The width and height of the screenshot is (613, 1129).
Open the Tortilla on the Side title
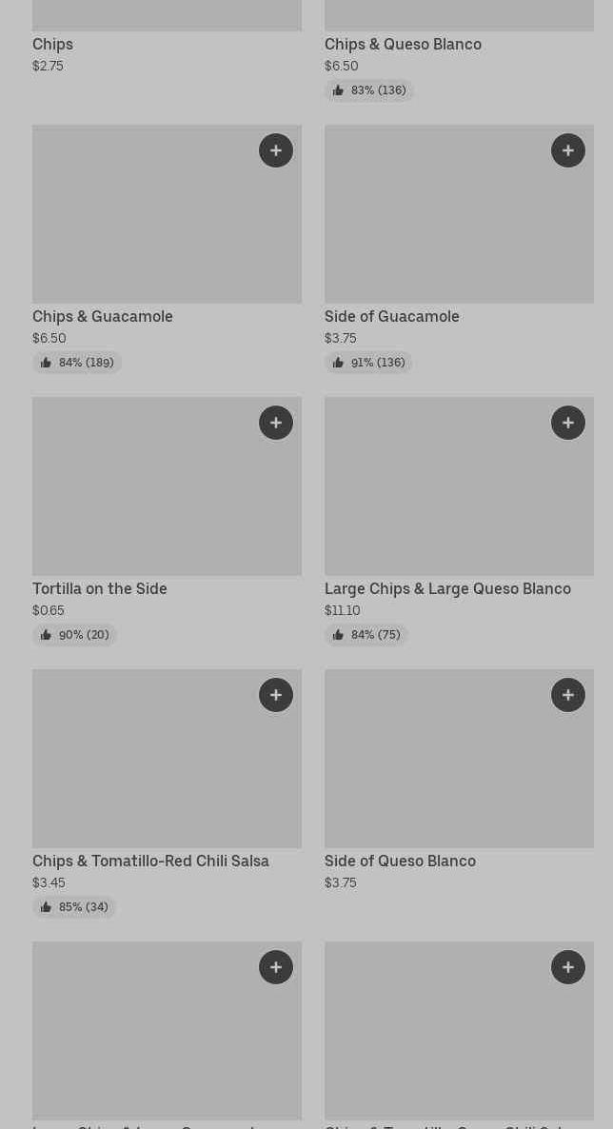100,589
